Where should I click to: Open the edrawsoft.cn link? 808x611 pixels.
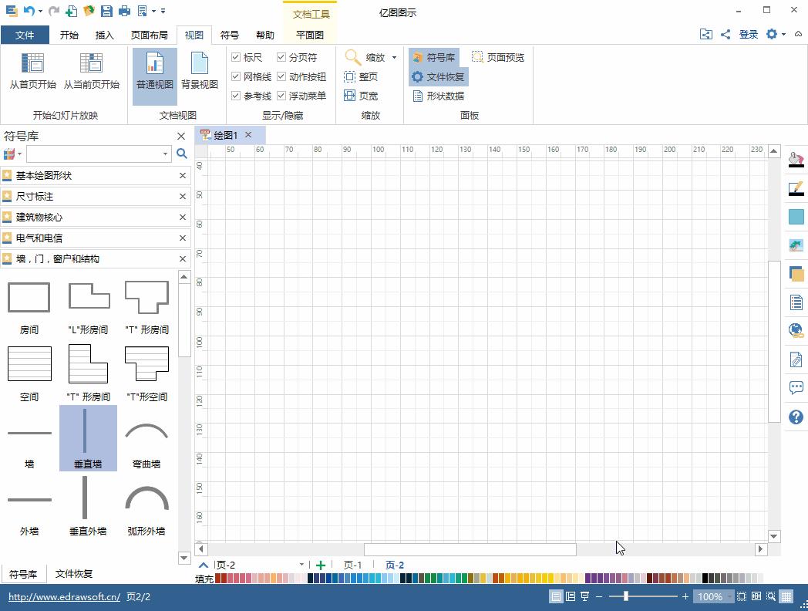pyautogui.click(x=65, y=596)
